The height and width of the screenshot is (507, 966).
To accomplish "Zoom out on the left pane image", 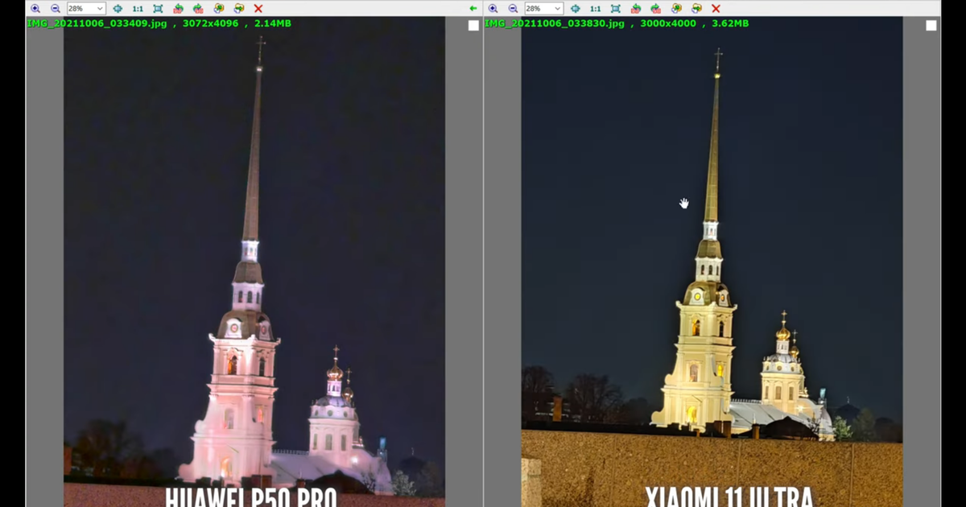I will click(56, 8).
